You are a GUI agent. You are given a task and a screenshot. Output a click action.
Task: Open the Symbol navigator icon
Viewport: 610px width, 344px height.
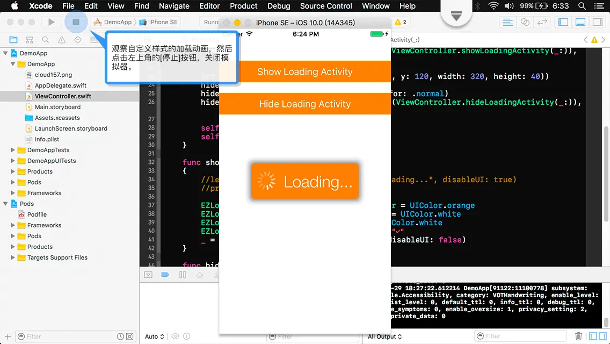tap(29, 40)
